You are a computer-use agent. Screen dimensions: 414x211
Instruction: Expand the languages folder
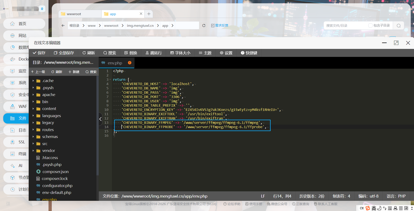pos(33,116)
